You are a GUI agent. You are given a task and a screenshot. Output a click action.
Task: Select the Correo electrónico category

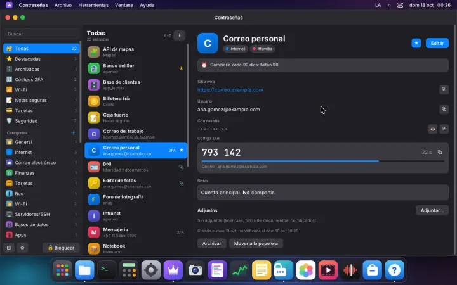click(x=41, y=163)
